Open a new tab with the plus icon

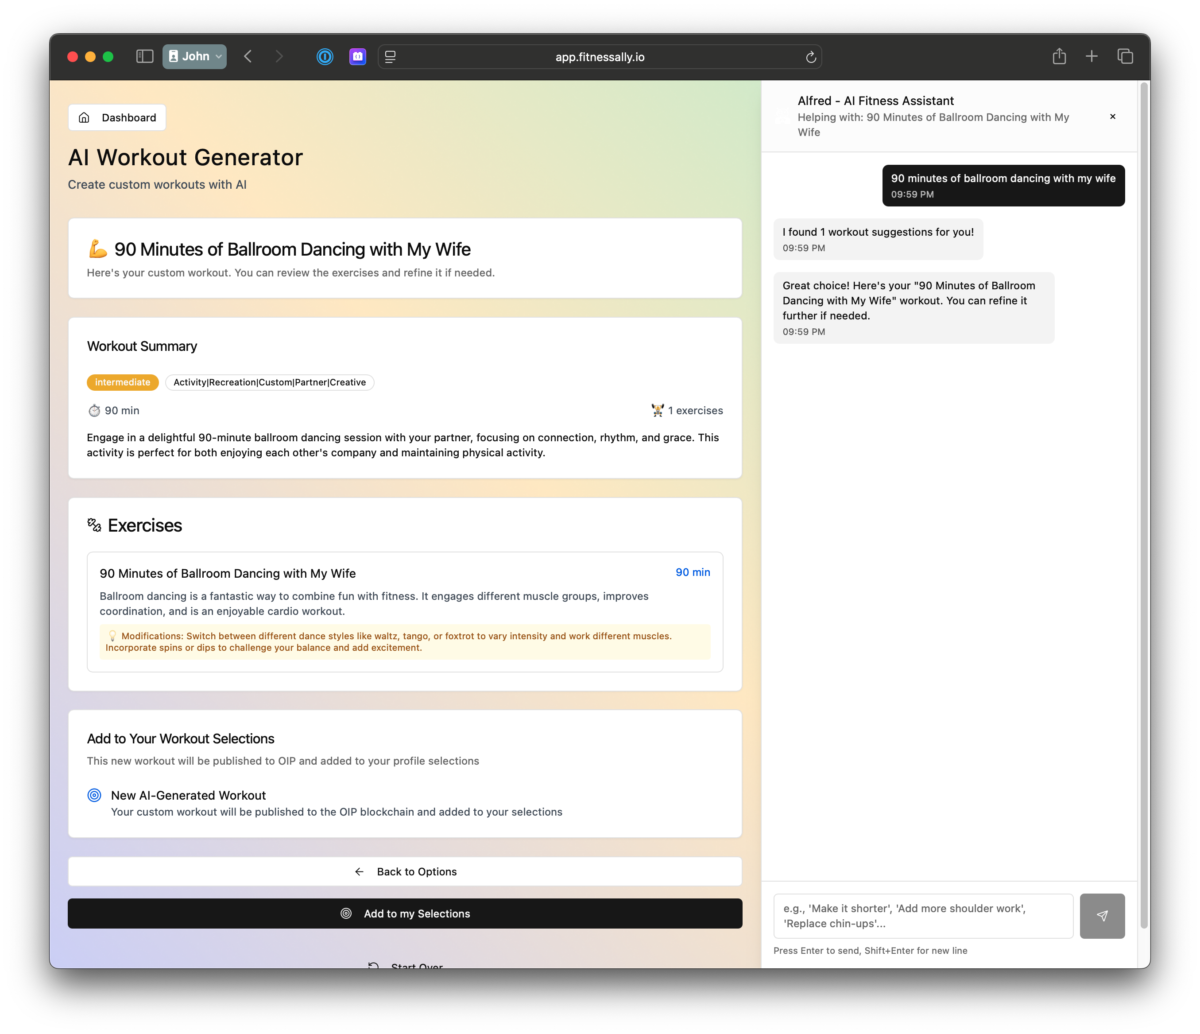point(1091,56)
